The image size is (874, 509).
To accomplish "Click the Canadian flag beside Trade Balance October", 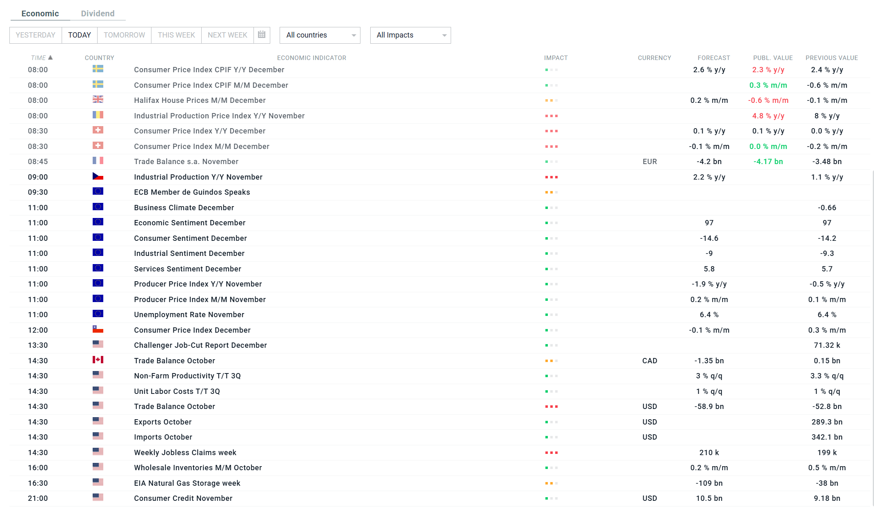I will pos(98,360).
